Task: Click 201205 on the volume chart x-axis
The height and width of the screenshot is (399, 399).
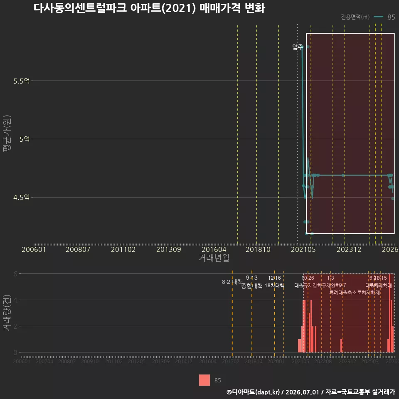Action: (x=137, y=361)
